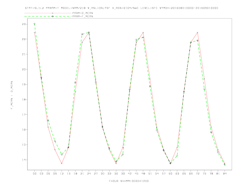245x189 pixels.
Task: Click x-axis tick label 06
Action: tap(48, 174)
